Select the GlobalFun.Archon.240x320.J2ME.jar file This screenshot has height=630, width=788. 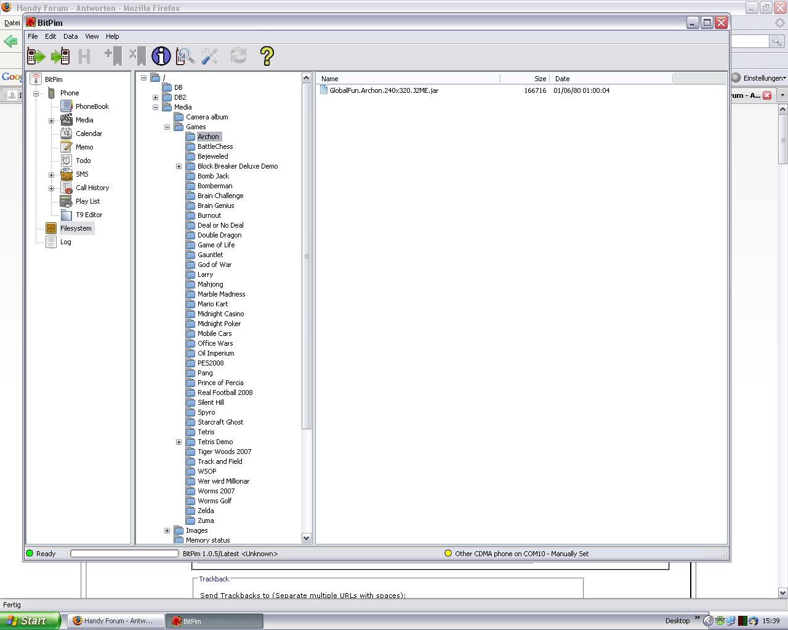click(x=384, y=90)
